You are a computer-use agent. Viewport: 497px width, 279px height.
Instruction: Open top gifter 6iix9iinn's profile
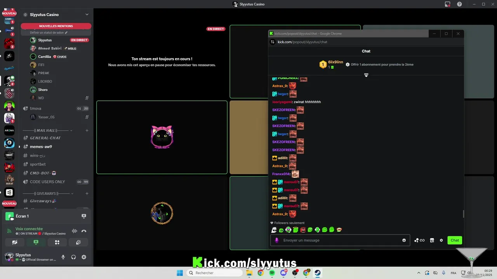[x=335, y=62]
